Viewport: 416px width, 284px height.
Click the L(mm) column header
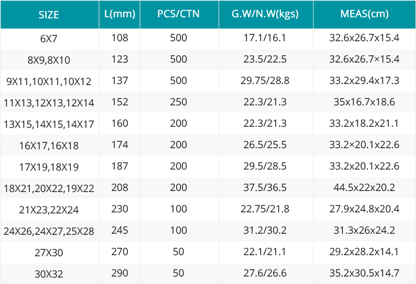[x=120, y=14]
